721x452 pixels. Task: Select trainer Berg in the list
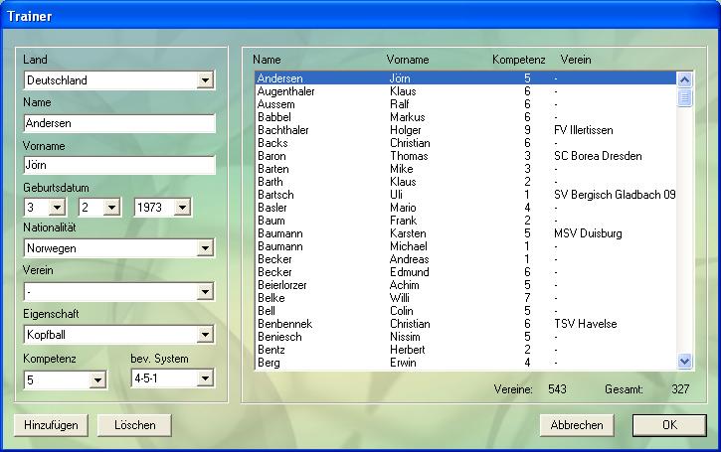click(x=465, y=363)
